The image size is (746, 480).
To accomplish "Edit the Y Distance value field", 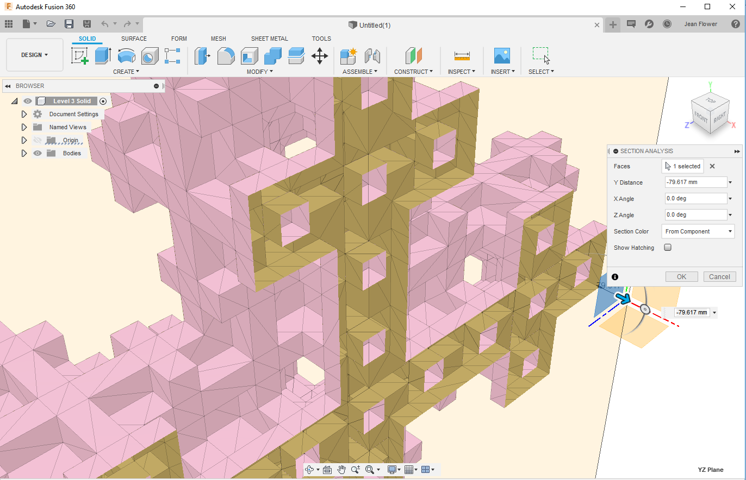I will click(695, 182).
